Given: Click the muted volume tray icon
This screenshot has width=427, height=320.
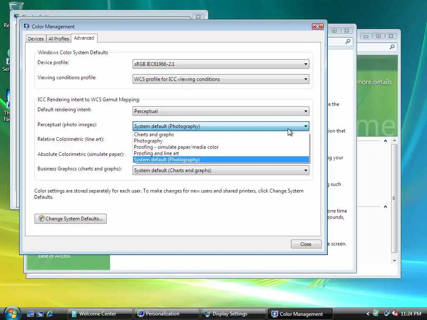Looking at the screenshot, I should 395,313.
